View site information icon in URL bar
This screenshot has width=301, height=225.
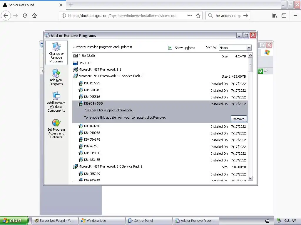64,16
